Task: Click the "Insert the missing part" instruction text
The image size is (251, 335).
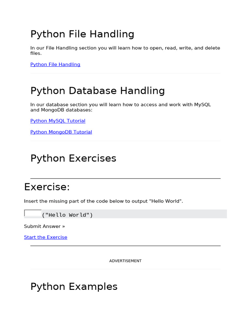Action: pyautogui.click(x=103, y=201)
